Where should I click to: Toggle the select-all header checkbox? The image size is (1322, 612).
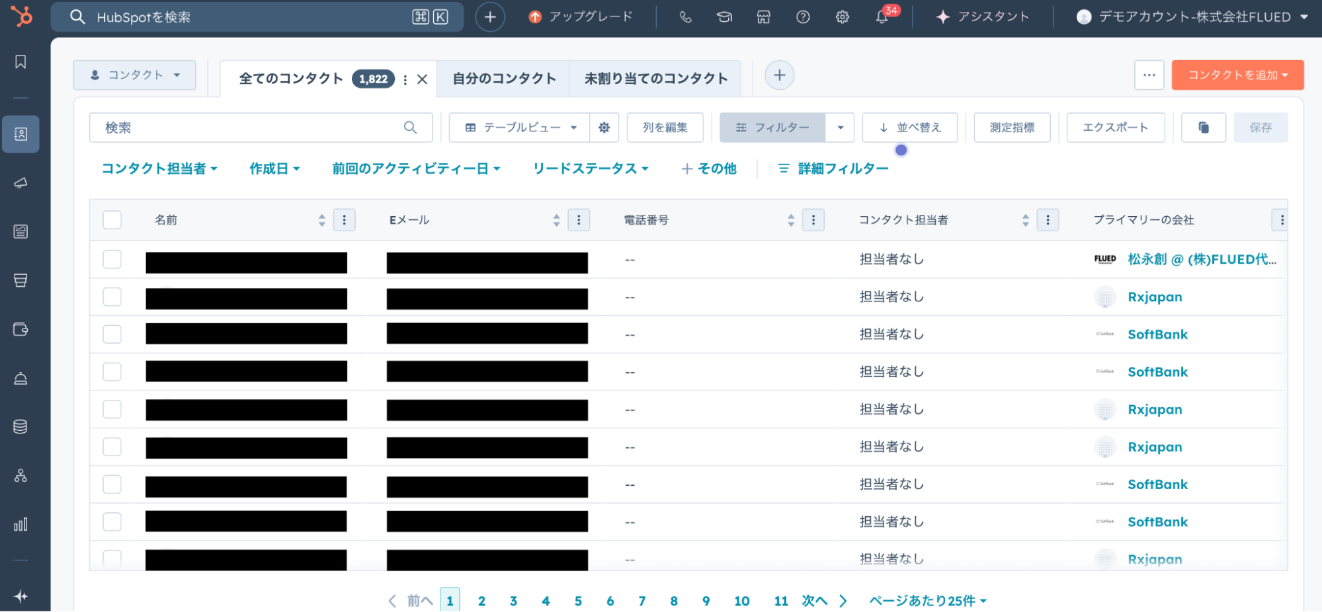pos(112,220)
